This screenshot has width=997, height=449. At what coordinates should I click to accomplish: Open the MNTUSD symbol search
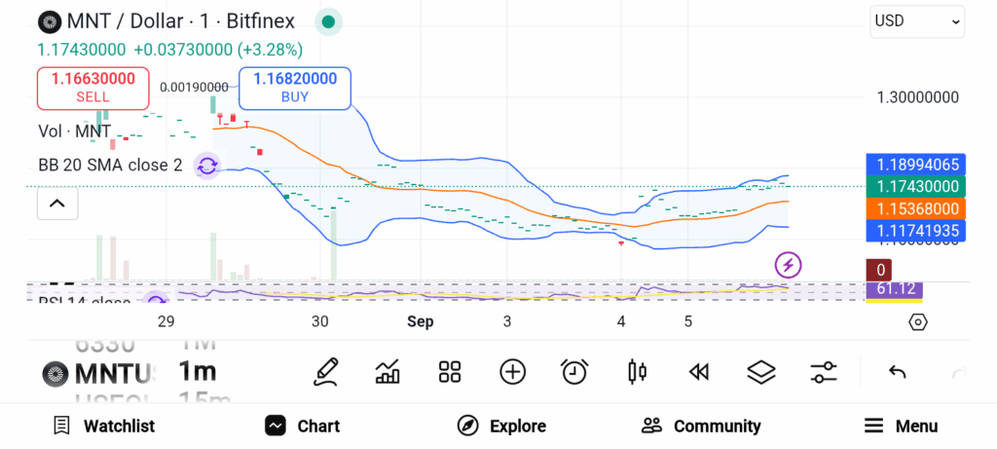[x=98, y=375]
